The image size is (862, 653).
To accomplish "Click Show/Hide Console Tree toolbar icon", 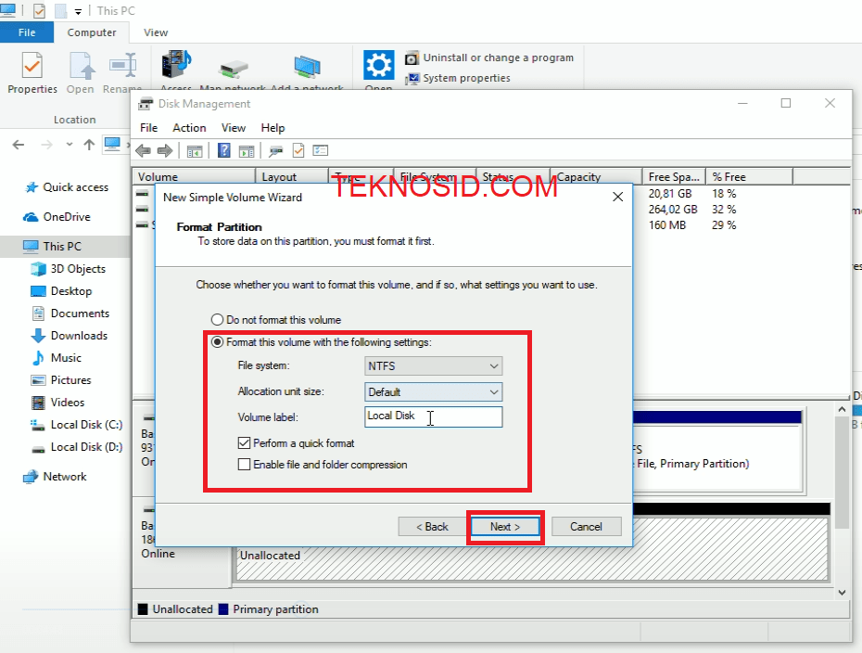I will [195, 151].
